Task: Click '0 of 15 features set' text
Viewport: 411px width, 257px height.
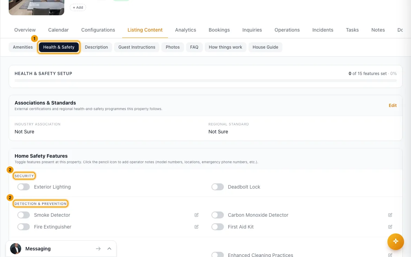Action: click(368, 74)
